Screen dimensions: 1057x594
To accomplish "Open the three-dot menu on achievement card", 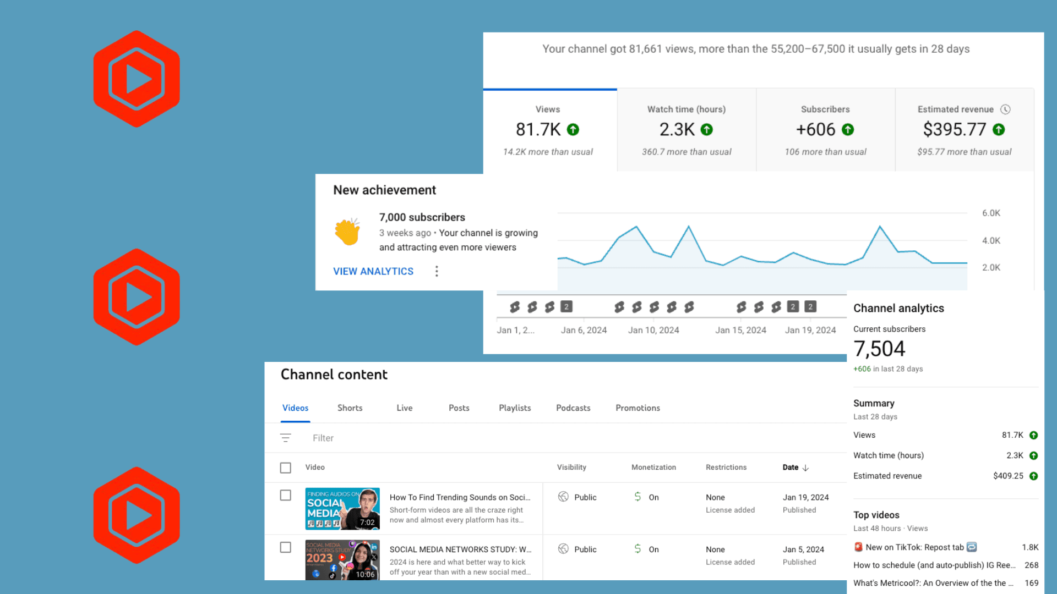I will 437,271.
